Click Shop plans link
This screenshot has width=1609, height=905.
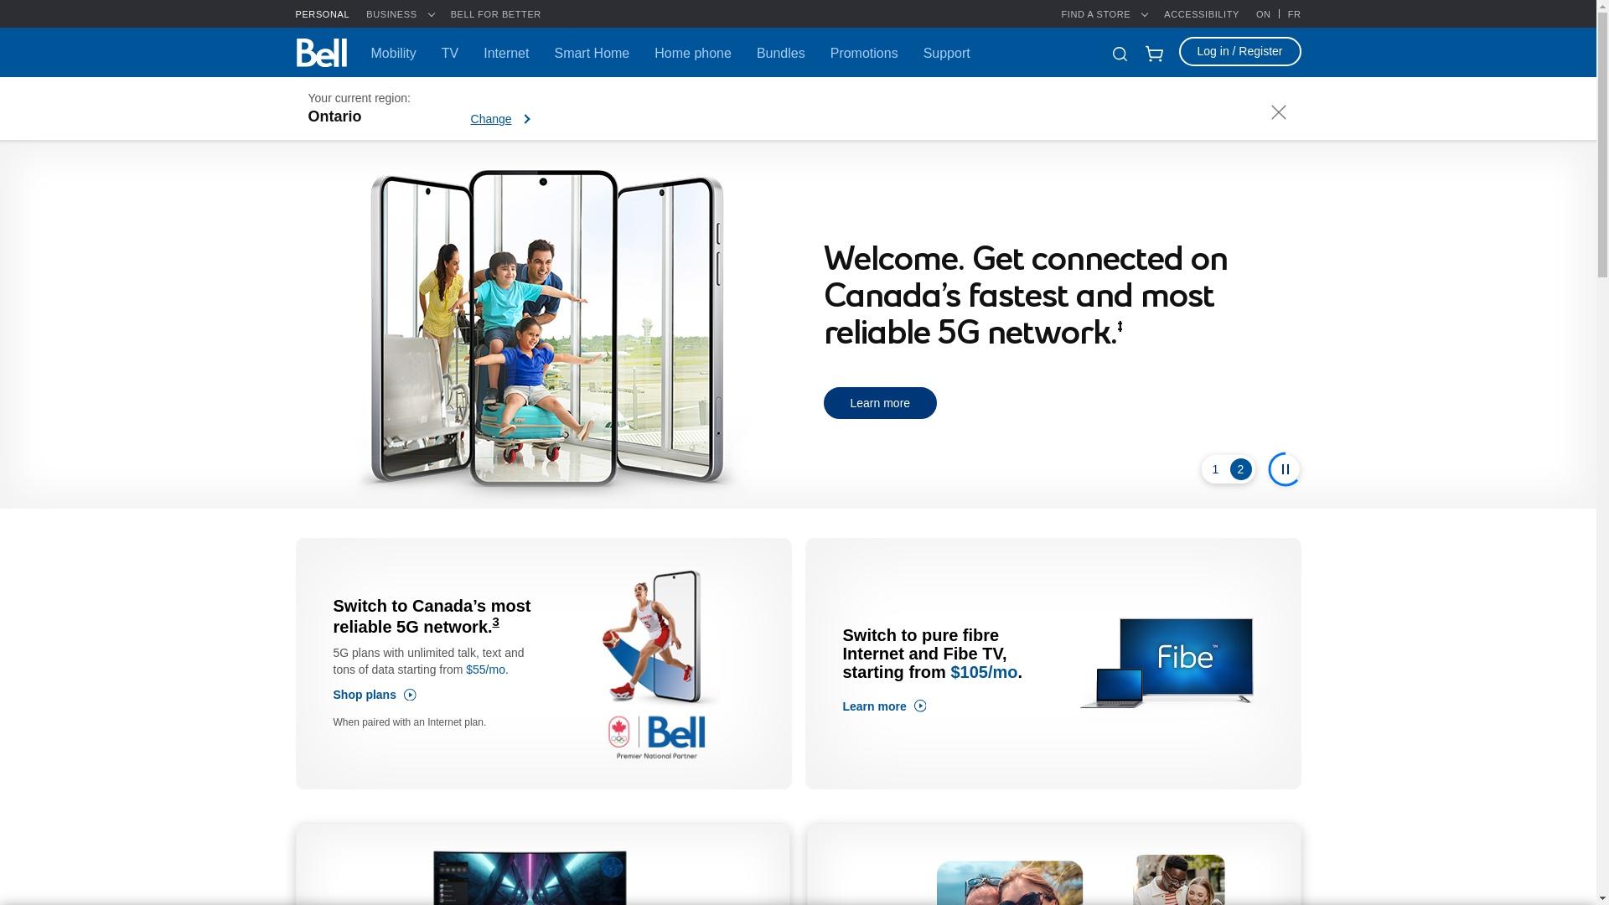pos(375,695)
